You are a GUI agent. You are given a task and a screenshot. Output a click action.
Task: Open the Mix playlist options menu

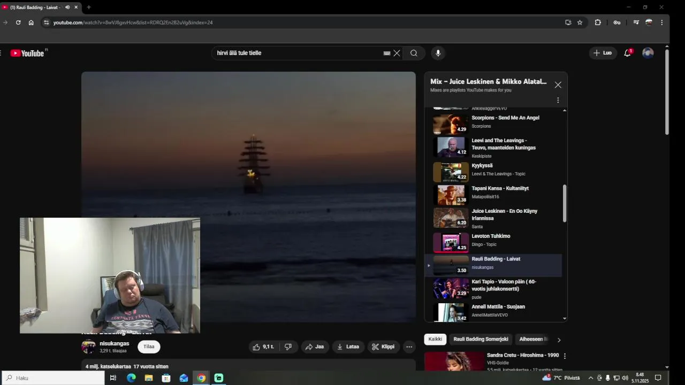pos(558,100)
